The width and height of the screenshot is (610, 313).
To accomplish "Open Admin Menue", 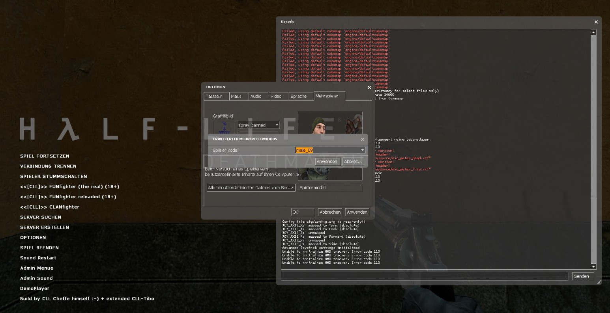I will point(37,268).
